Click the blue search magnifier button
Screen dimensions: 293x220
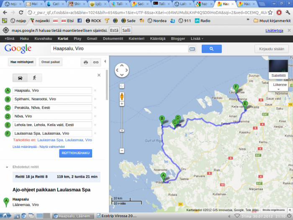[x=211, y=49]
